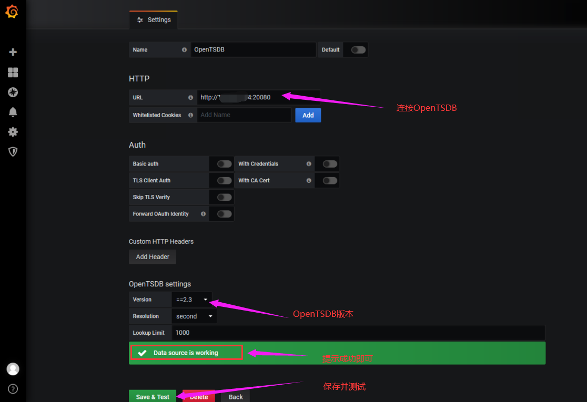
Task: Click the blue Add cookie button
Action: [x=308, y=115]
